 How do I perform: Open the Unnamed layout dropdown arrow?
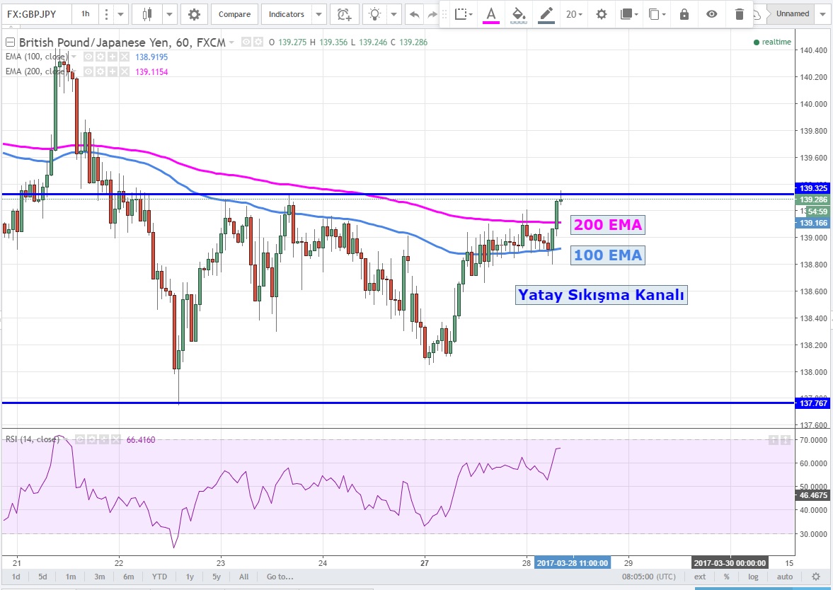822,14
